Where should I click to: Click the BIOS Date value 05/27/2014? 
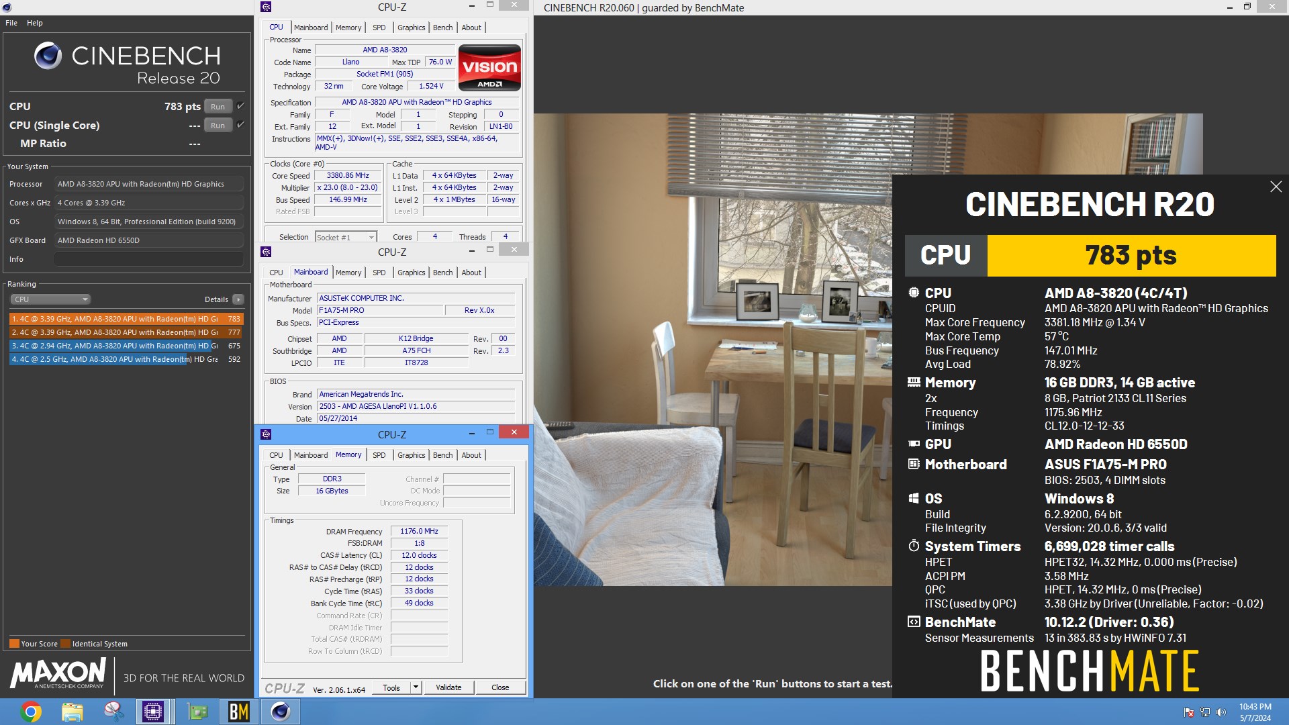[416, 418]
